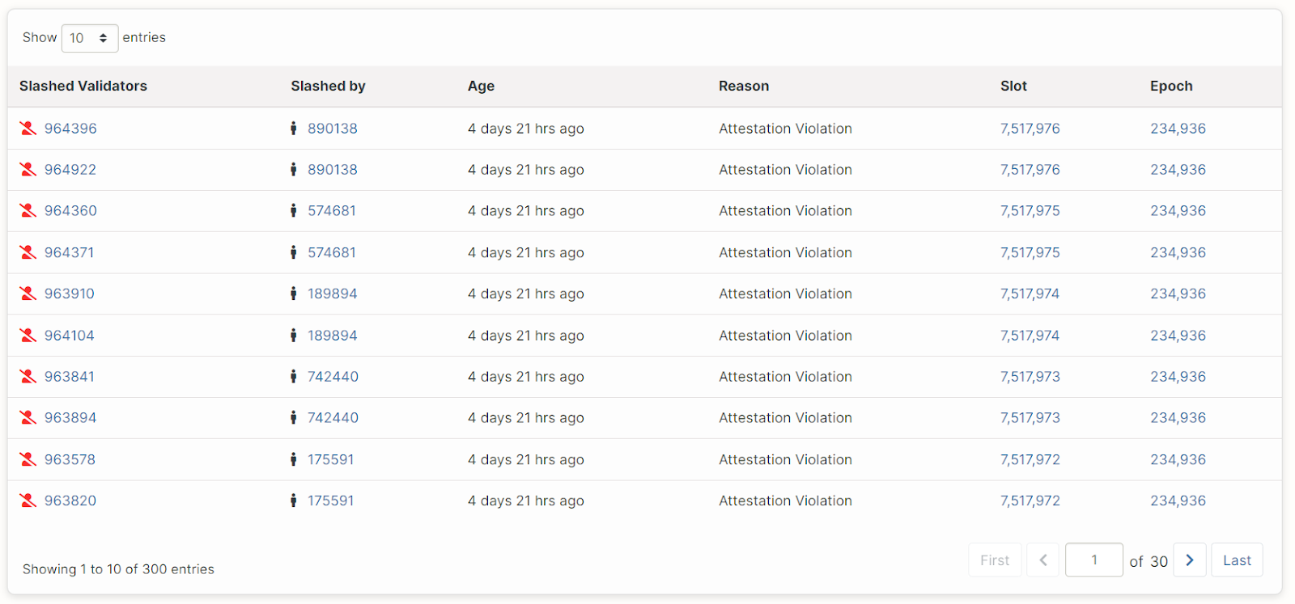The width and height of the screenshot is (1295, 604).
Task: Click the person icon beside slasher 175591 in the 963578 row
Action: point(293,459)
